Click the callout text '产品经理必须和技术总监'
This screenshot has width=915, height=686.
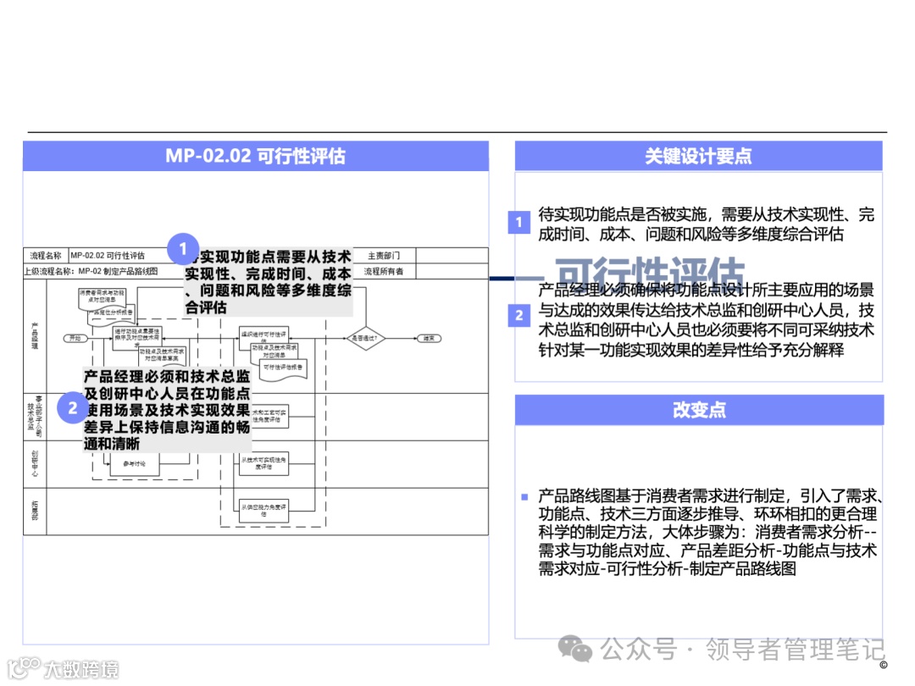[167, 377]
